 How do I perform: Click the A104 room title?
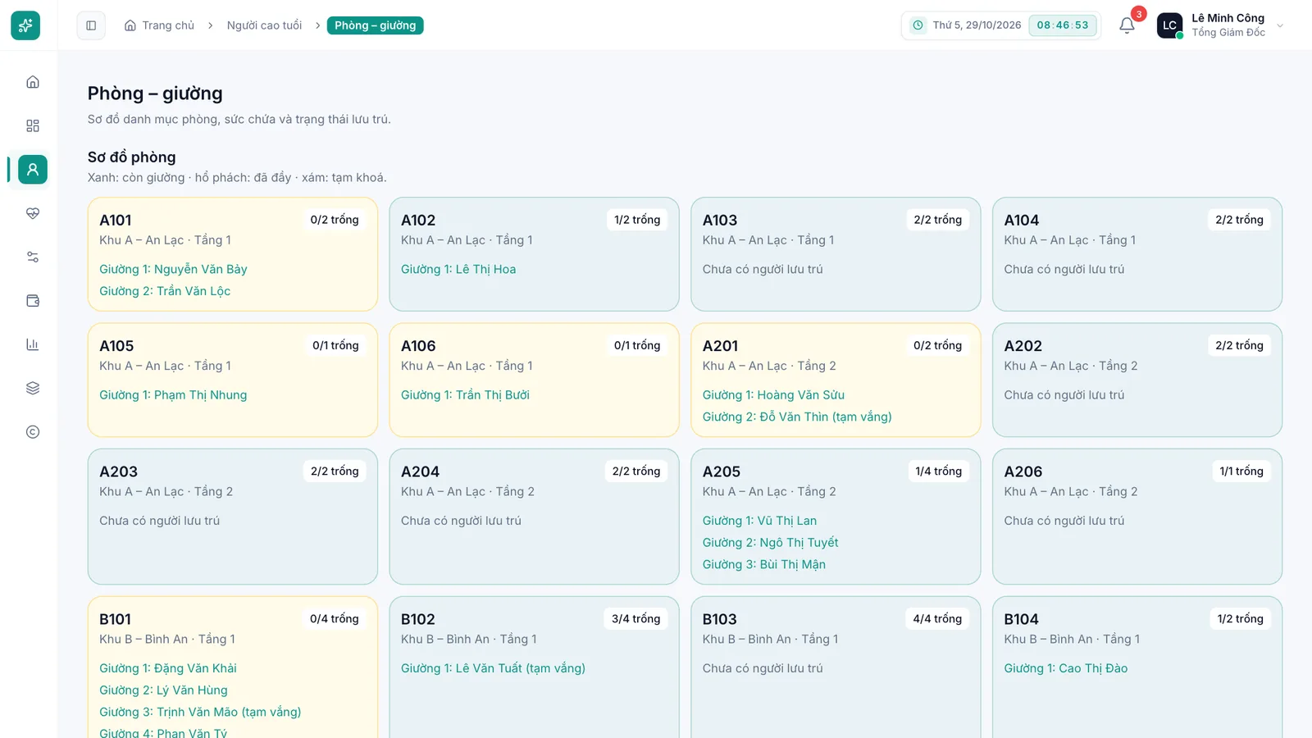[1022, 220]
